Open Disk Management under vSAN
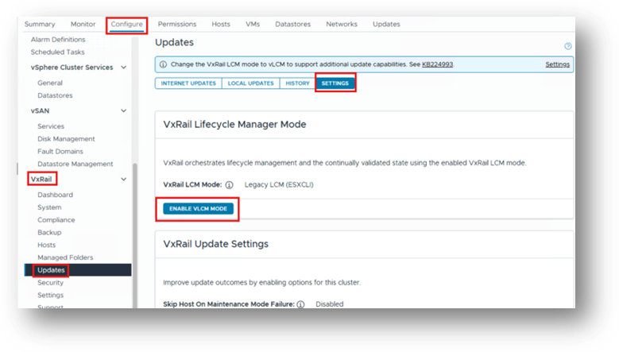619x352 pixels. tap(66, 139)
